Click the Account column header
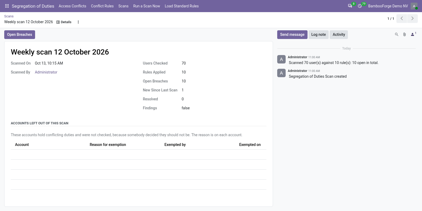This screenshot has width=422, height=211. point(22,145)
